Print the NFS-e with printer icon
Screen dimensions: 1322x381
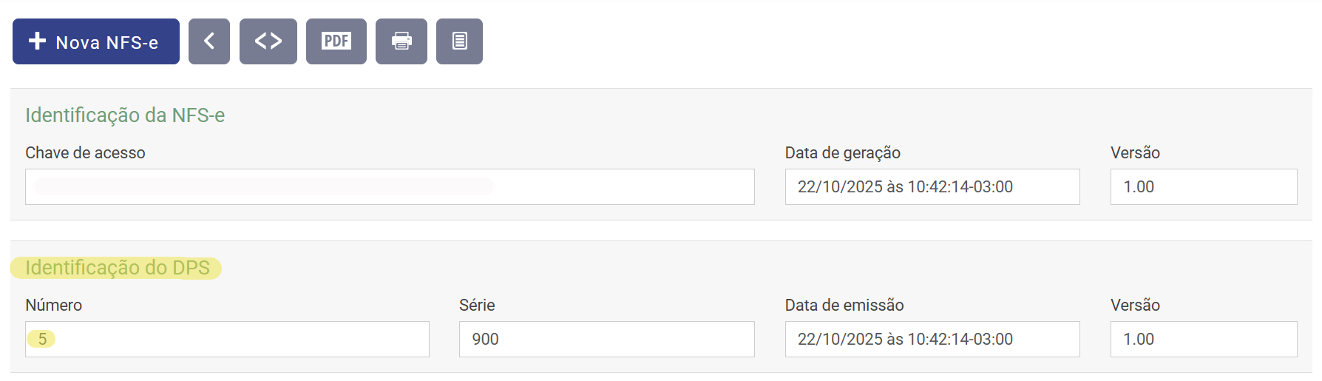click(x=401, y=41)
